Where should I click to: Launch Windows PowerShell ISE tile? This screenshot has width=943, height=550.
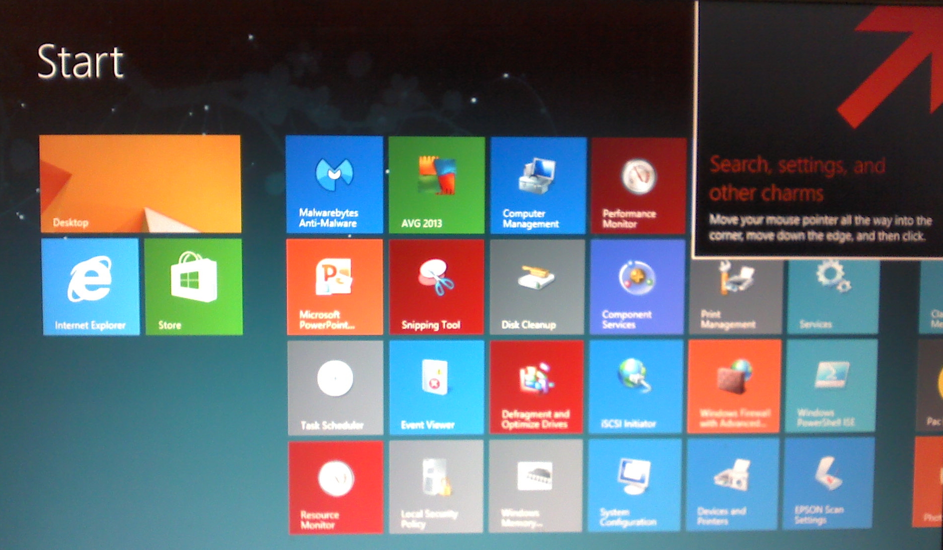point(831,386)
